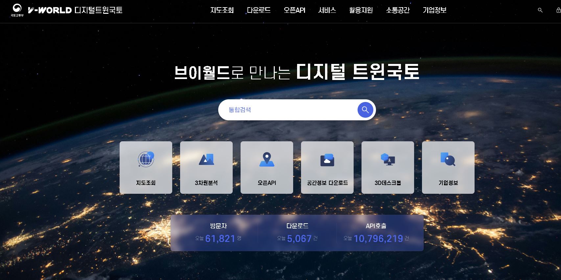This screenshot has width=561, height=280.
Task: Click the blue search button in search bar
Action: pos(365,110)
